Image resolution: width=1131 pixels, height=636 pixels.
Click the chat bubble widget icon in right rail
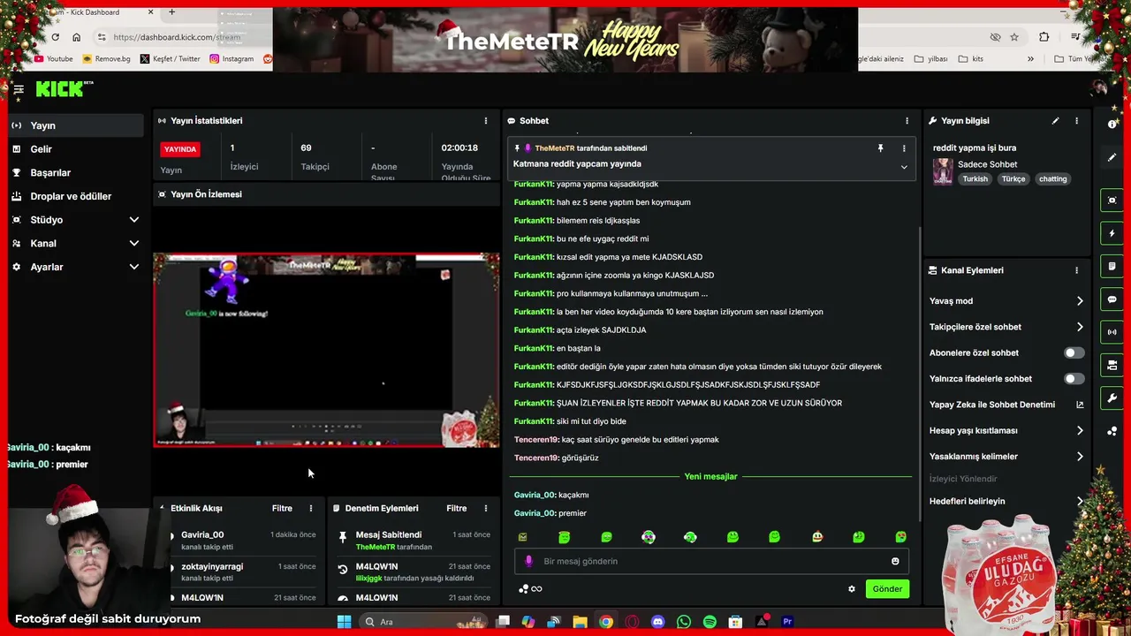pos(1112,299)
